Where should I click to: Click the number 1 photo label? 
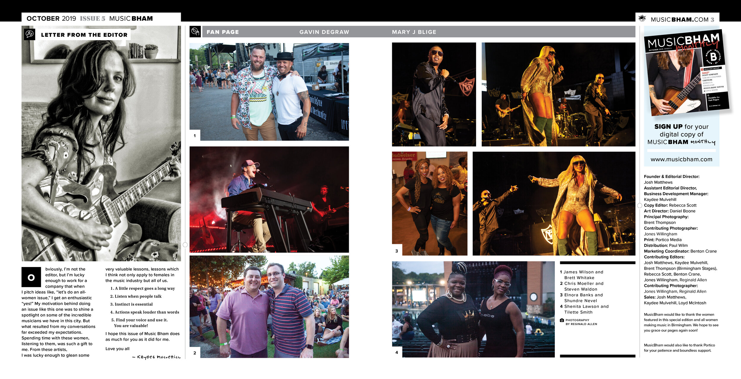[195, 135]
